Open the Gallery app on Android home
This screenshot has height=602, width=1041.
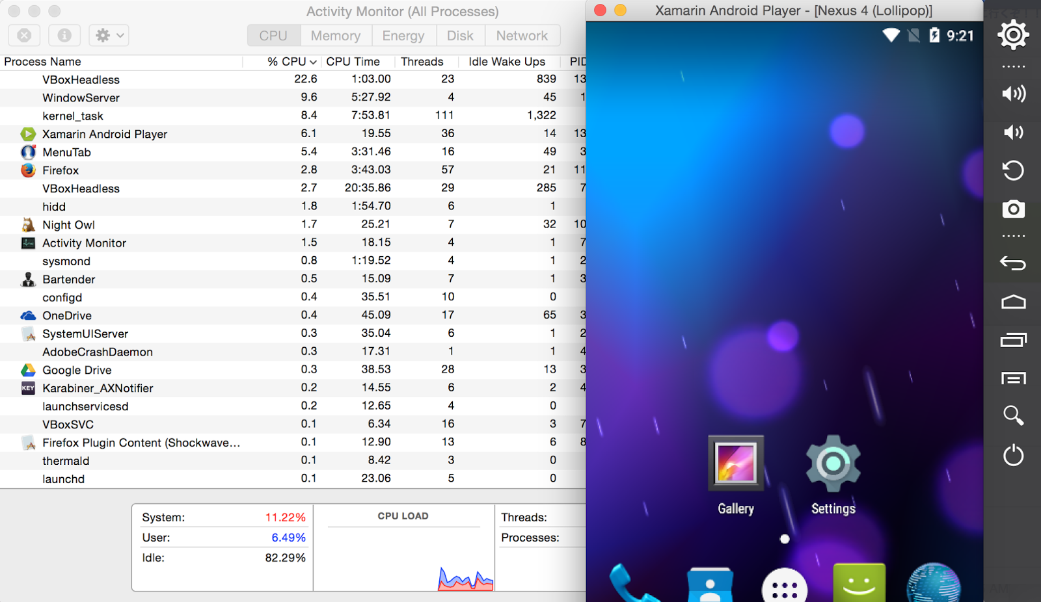point(736,475)
